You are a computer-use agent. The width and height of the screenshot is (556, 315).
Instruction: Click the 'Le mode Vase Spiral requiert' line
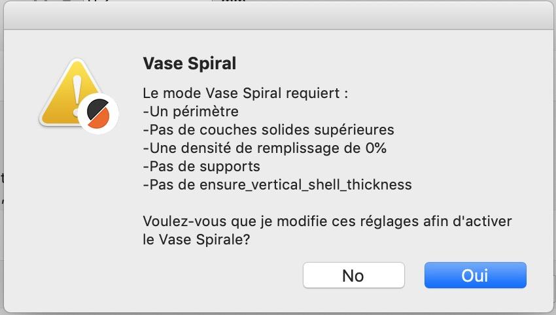(x=245, y=93)
